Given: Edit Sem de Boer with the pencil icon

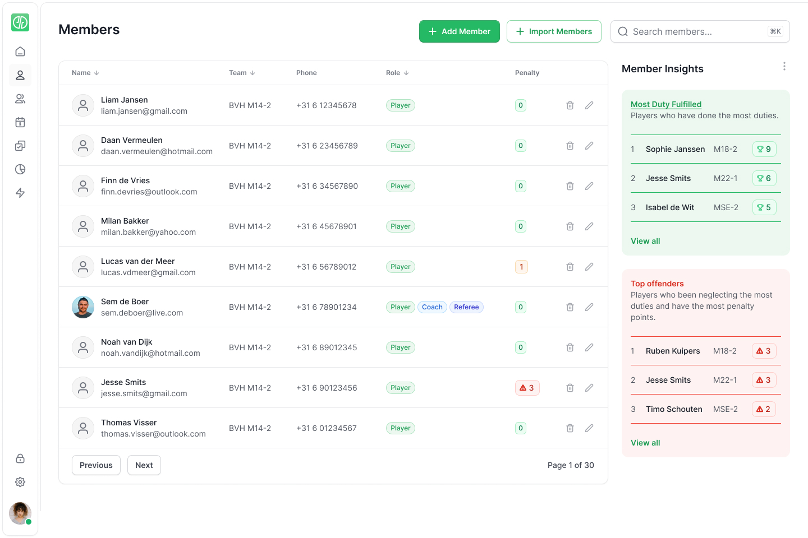Looking at the screenshot, I should tap(589, 307).
